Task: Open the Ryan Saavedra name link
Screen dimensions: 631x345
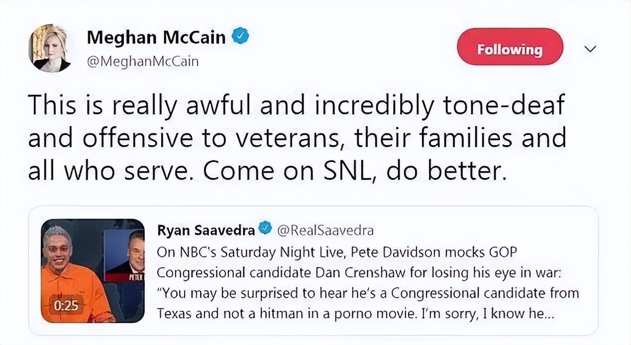Action: tap(206, 230)
